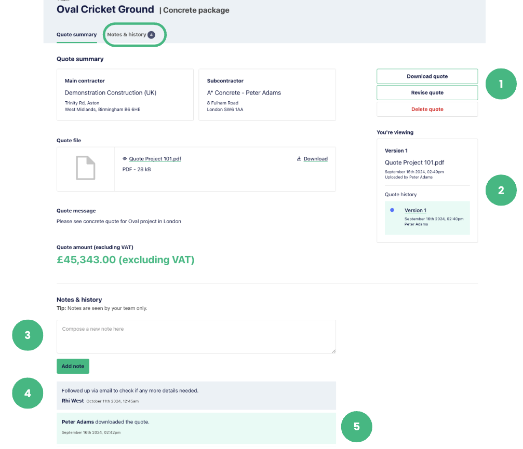Image resolution: width=523 pixels, height=449 pixels.
Task: Click the Rhi West author name
Action: tap(73, 401)
